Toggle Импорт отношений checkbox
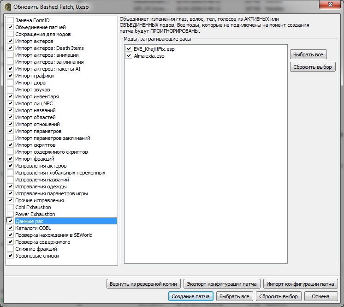This screenshot has height=307, width=344. pos(10,124)
